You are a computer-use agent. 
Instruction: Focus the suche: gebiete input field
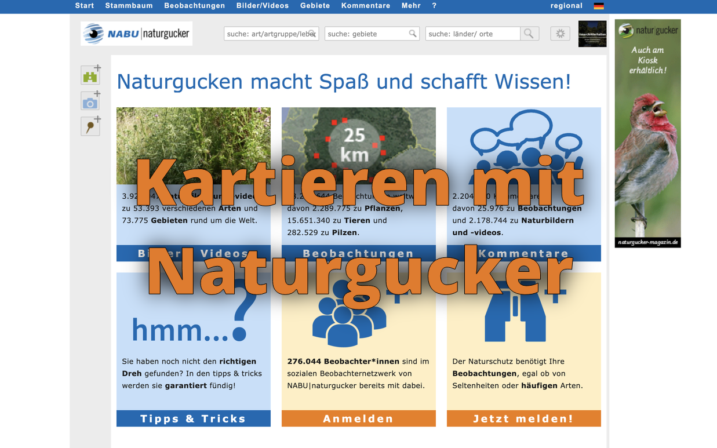tap(372, 34)
